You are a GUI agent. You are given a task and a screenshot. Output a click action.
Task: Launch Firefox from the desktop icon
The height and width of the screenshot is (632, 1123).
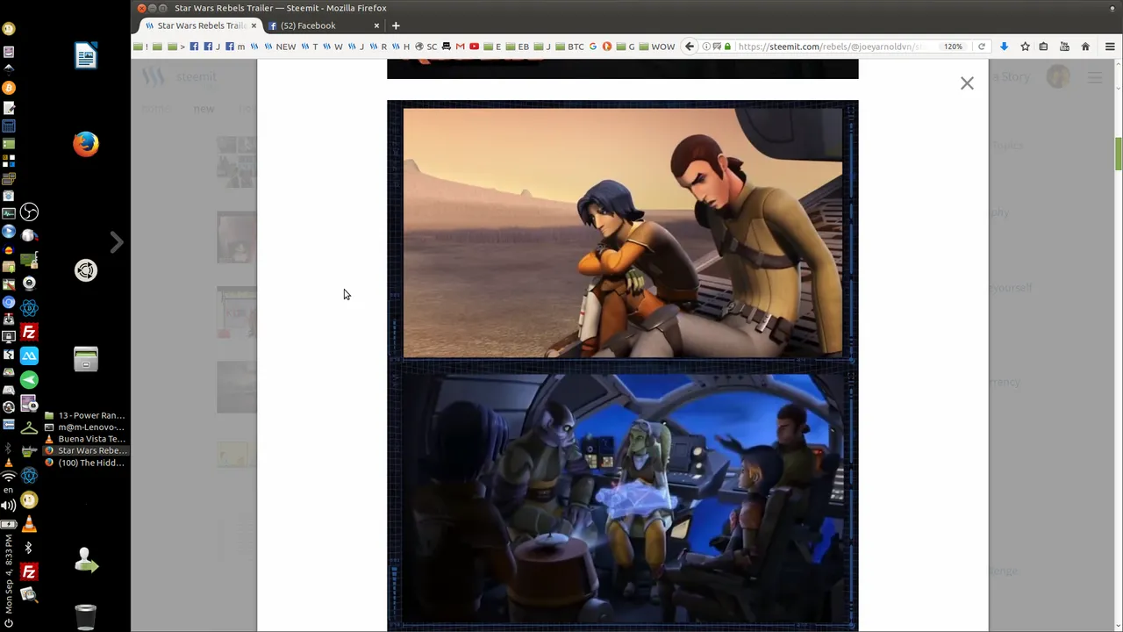point(86,144)
